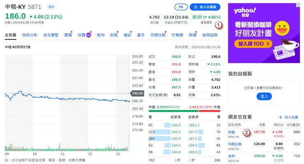304x164 pixels.
Task: Click ask price 186.5 row
Action: pos(193,125)
